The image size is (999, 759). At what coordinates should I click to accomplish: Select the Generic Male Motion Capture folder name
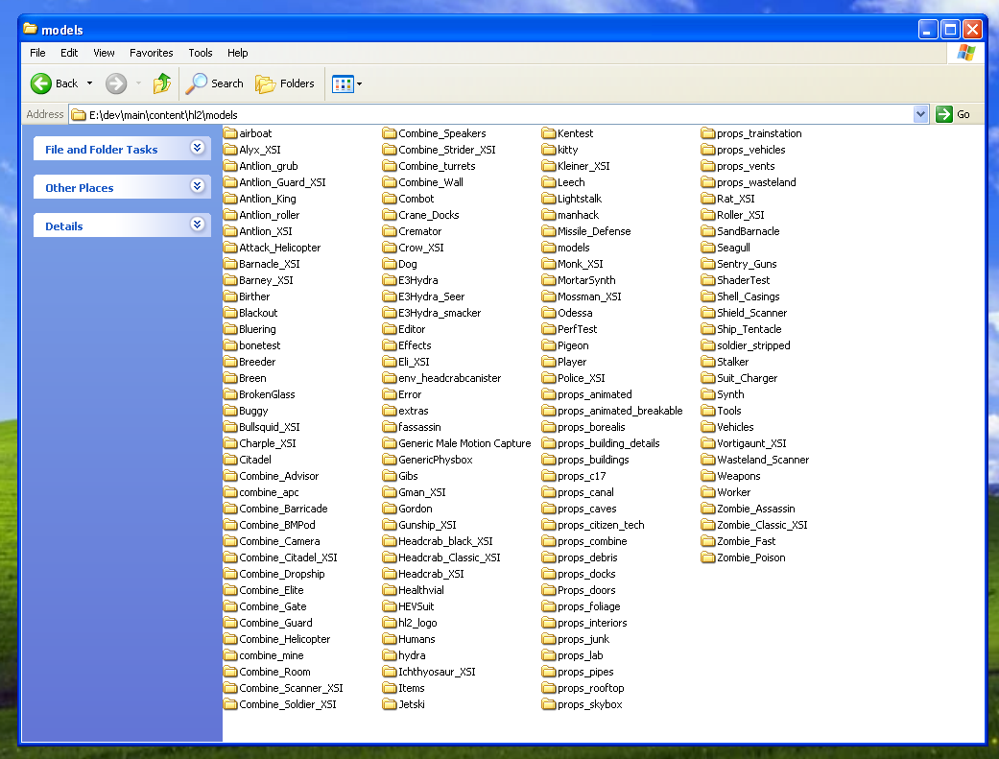coord(464,443)
